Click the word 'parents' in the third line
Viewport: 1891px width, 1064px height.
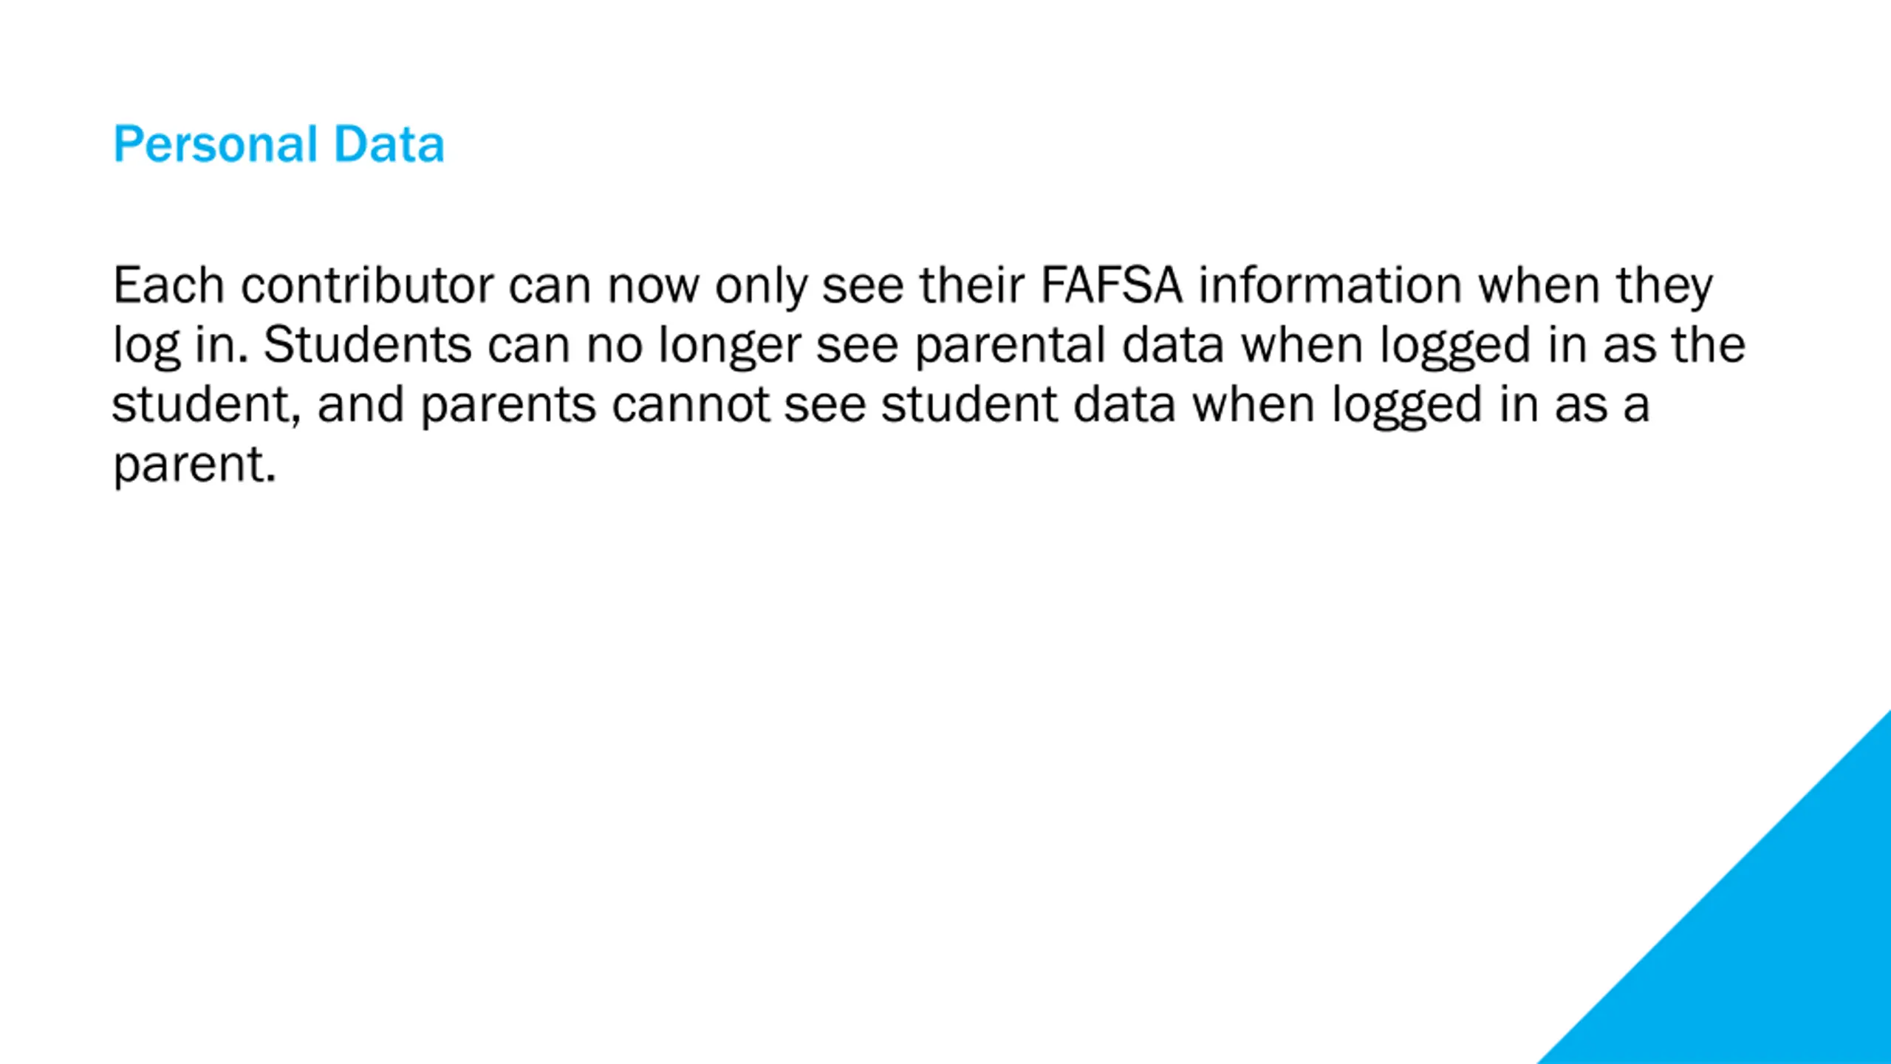point(508,405)
